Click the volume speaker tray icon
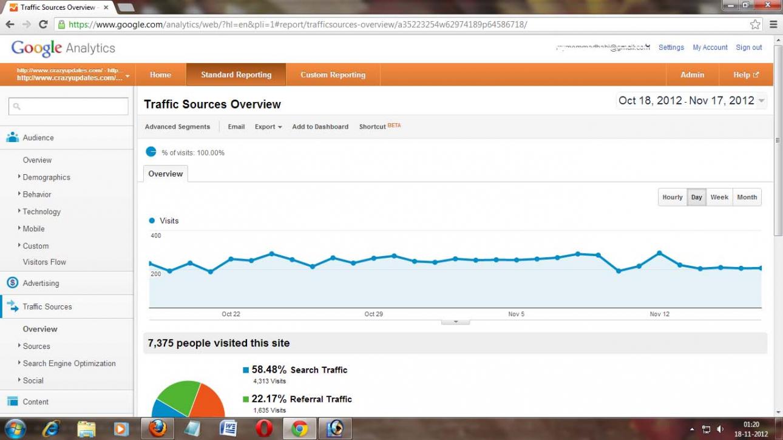The height and width of the screenshot is (440, 783). pos(720,429)
